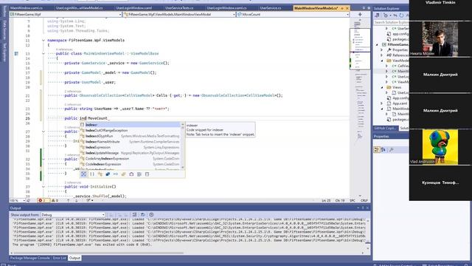
Task: Switch to Package Manager Console tab
Action: click(x=29, y=258)
